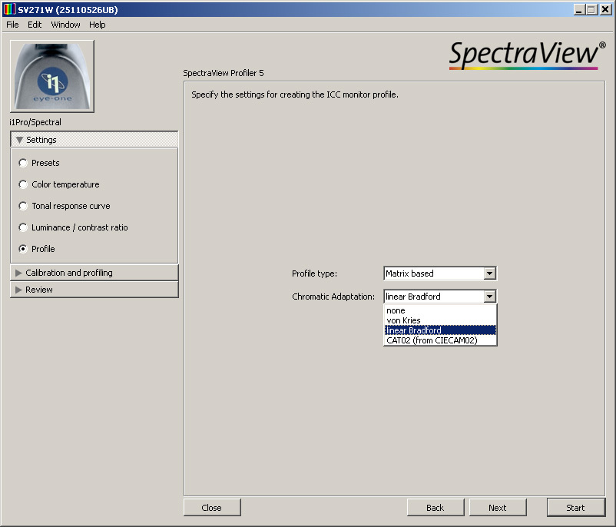Minimize the SV271W window
Viewport: 616px width, 527px height.
[578, 9]
